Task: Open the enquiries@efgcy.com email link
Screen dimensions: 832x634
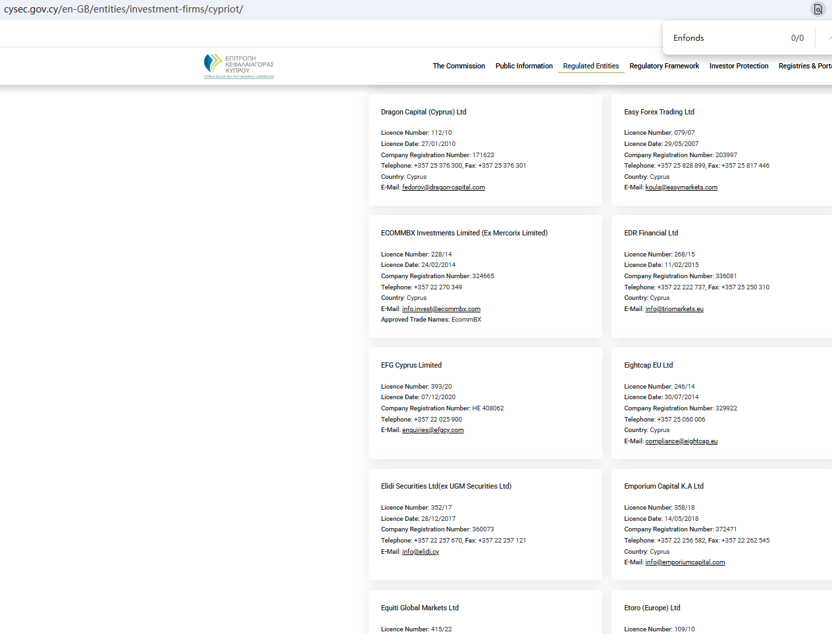Action: pyautogui.click(x=432, y=430)
